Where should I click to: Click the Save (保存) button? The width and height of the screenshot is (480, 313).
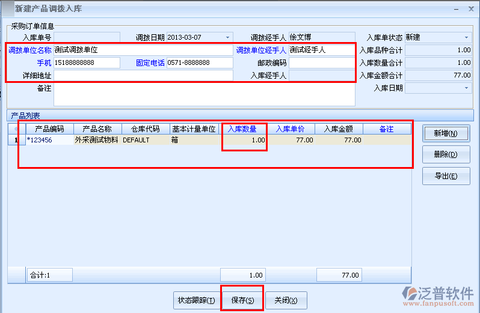pos(242,300)
